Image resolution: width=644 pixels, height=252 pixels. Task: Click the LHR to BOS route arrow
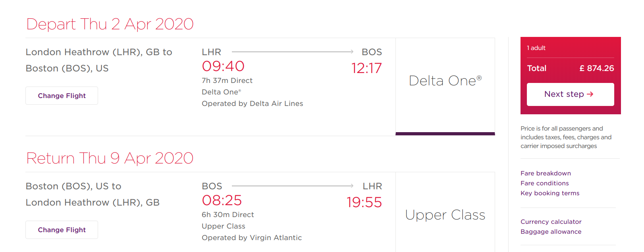[292, 52]
